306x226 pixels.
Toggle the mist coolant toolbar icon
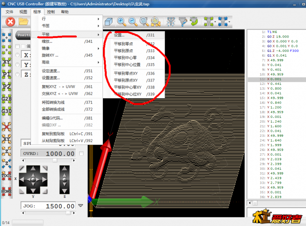(171, 22)
